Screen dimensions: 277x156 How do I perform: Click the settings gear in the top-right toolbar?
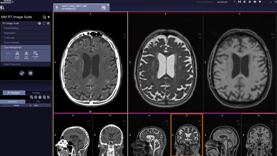pos(249,2)
